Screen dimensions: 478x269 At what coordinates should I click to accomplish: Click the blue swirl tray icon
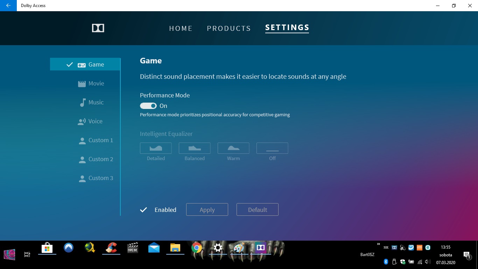pyautogui.click(x=411, y=248)
